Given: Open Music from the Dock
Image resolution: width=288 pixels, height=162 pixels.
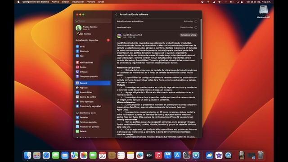Looking at the screenshot, I should (158, 155).
